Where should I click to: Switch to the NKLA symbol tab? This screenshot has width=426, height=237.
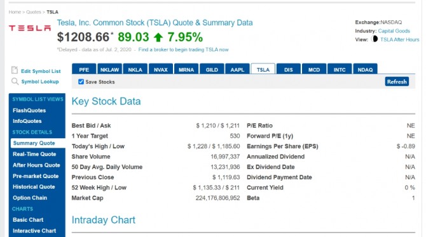tap(135, 69)
